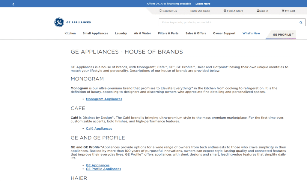The width and height of the screenshot is (307, 181).
Task: Open My Cart
Action: [288, 11]
